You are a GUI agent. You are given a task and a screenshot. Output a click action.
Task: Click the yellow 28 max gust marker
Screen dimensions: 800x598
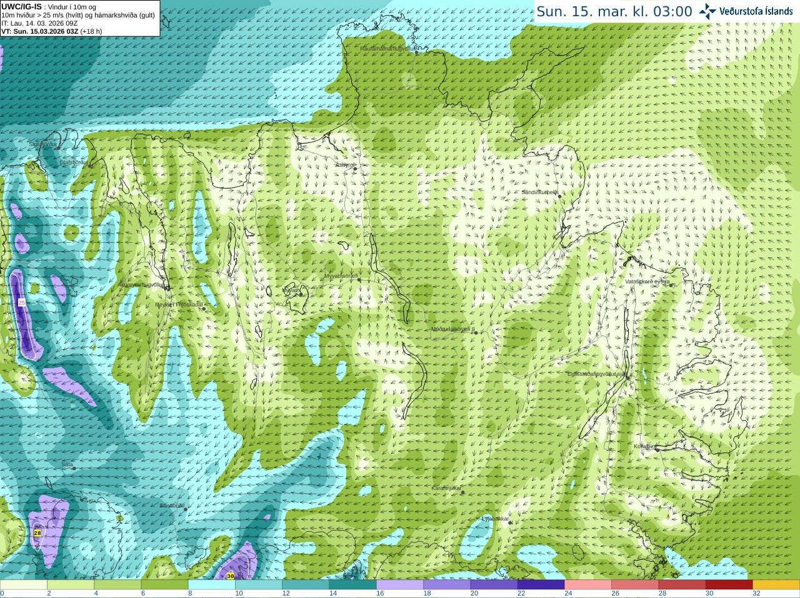[x=37, y=533]
